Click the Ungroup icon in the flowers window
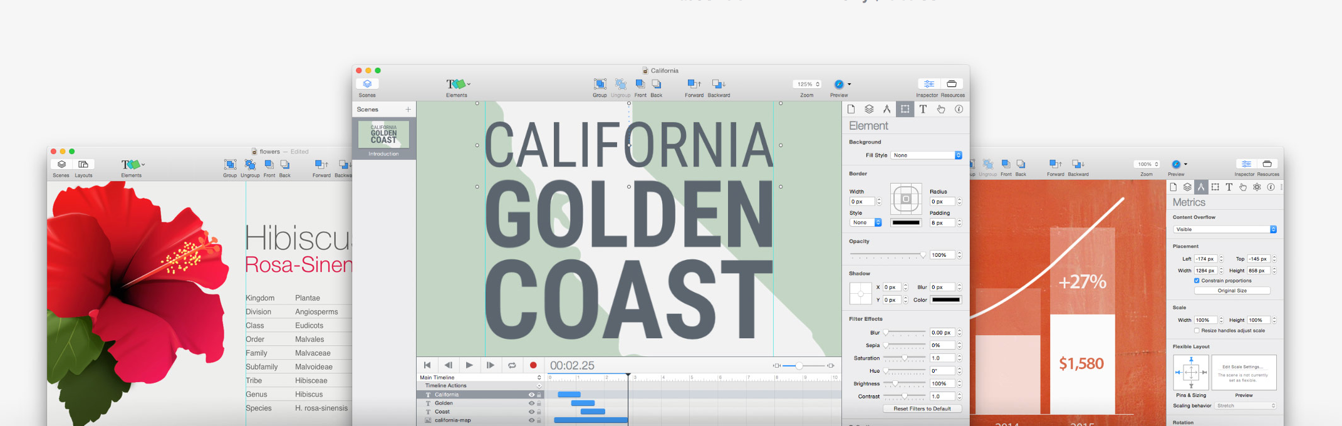Viewport: 1342px width, 426px height. click(250, 164)
